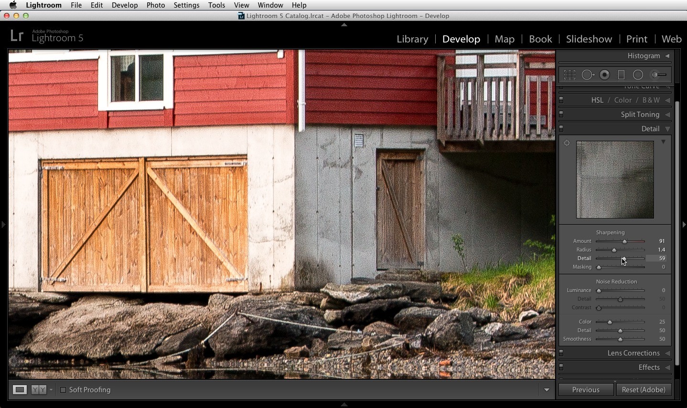
Task: Click the Noise Reduction Luminance slider
Action: coord(620,291)
